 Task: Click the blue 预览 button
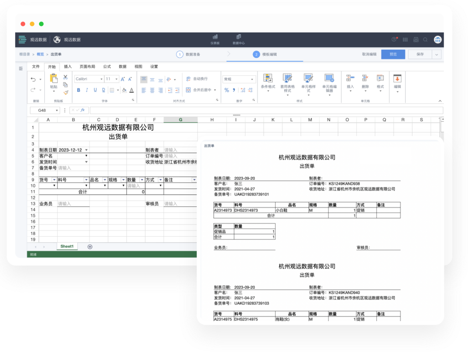(x=393, y=54)
